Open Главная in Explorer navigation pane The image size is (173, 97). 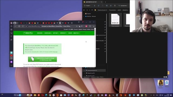[88, 14]
